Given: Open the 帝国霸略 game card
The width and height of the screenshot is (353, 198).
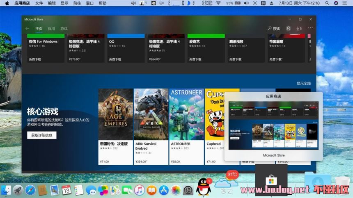Looking at the screenshot, I should [x=286, y=48].
